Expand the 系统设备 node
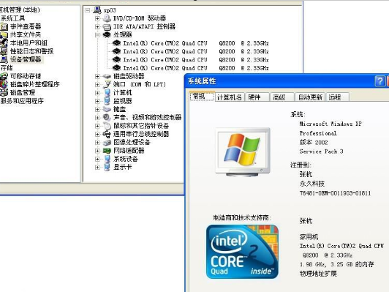Screen dimensions: 389x292 coord(97,159)
